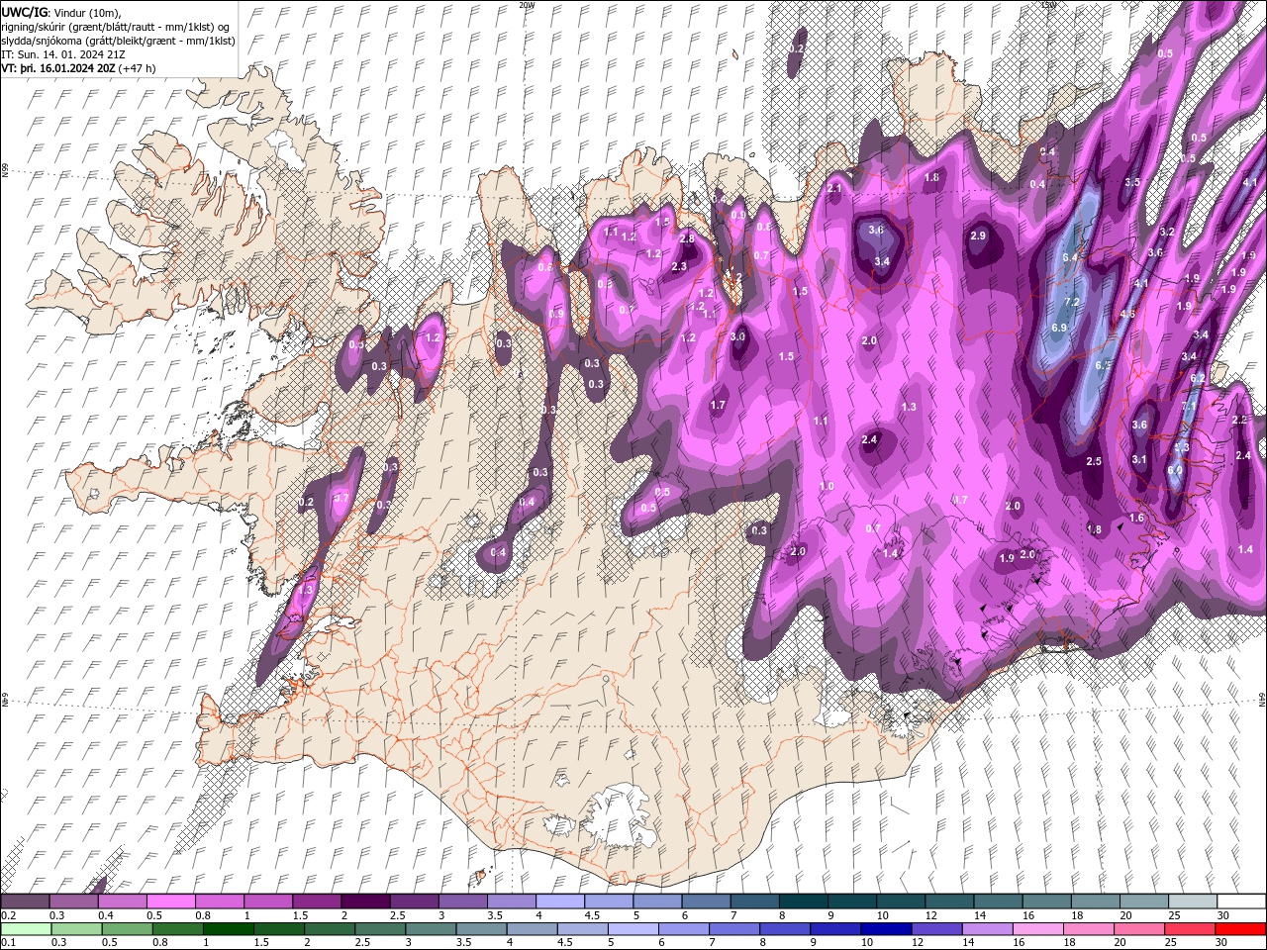Viewport: 1267px width, 950px height.
Task: Click the valid time 'VT: þri. 16.01.2024 20Z'
Action: pos(58,68)
